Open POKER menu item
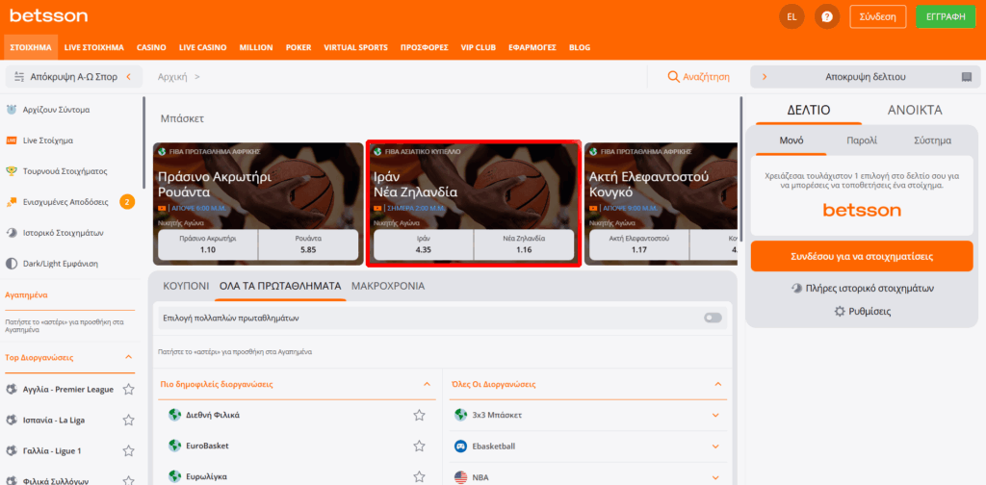The image size is (986, 485). [x=298, y=47]
